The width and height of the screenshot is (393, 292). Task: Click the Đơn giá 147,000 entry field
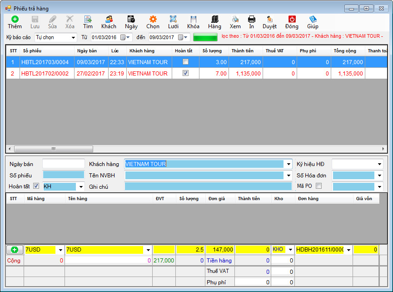tap(220, 250)
